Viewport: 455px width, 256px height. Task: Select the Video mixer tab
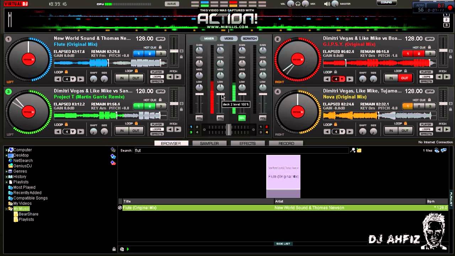229,38
